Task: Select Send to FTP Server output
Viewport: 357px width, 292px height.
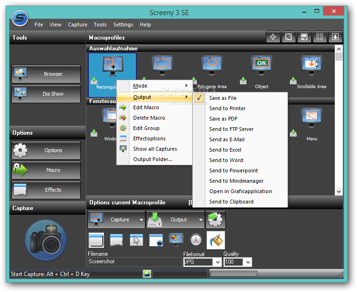Action: pyautogui.click(x=240, y=129)
